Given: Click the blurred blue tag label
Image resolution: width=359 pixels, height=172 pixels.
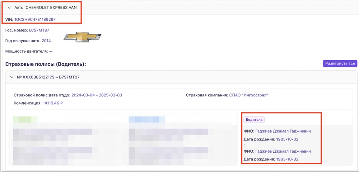Looking at the screenshot, I should click(146, 120).
